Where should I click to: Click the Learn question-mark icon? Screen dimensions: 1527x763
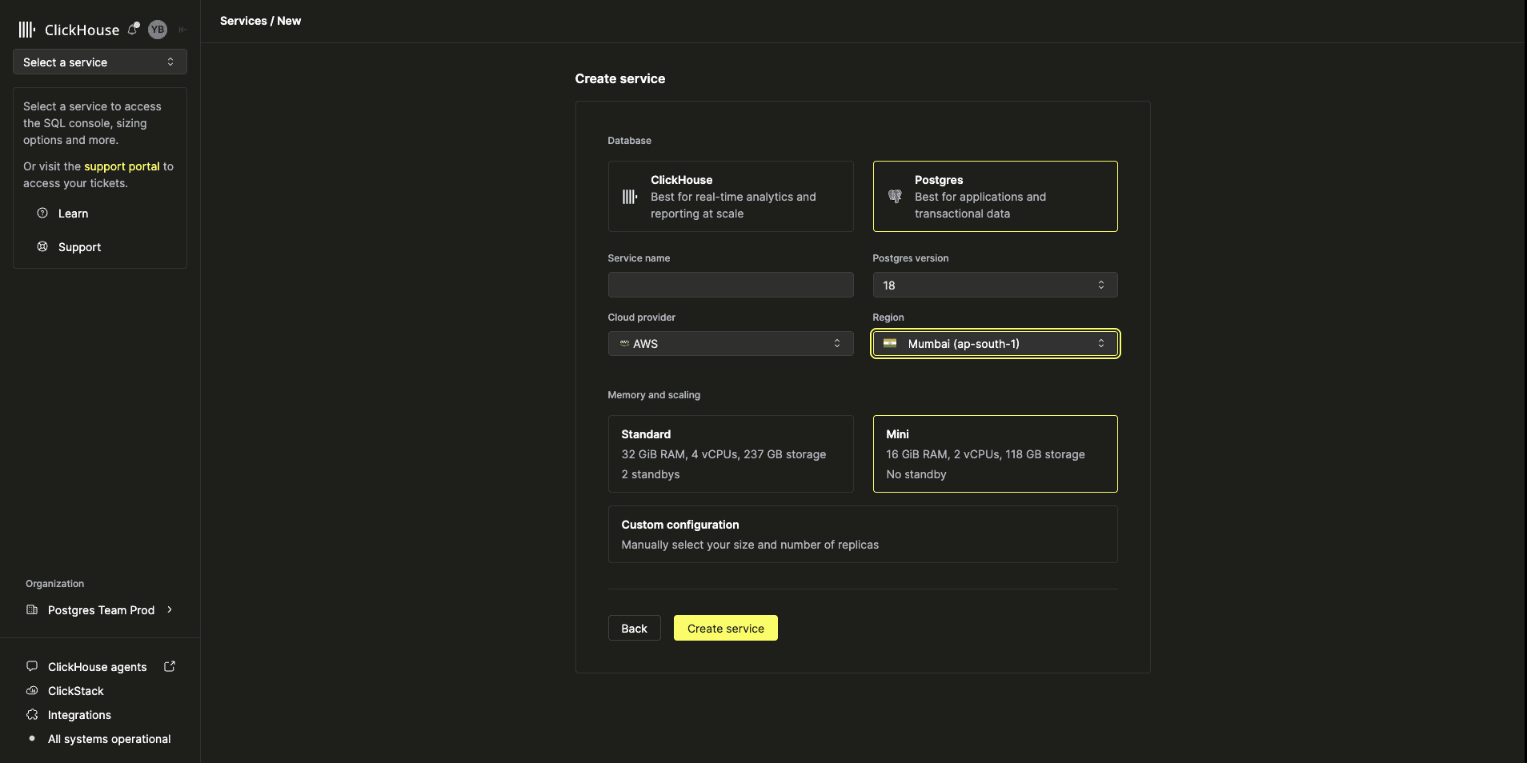point(42,213)
